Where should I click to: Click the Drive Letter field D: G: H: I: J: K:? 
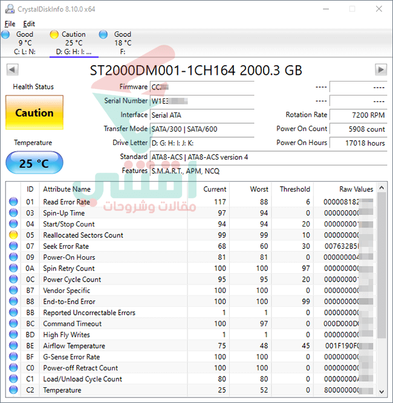tap(202, 143)
